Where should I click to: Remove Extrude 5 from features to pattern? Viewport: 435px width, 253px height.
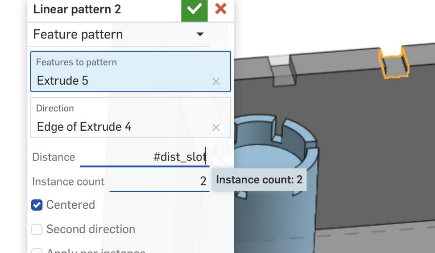click(216, 81)
